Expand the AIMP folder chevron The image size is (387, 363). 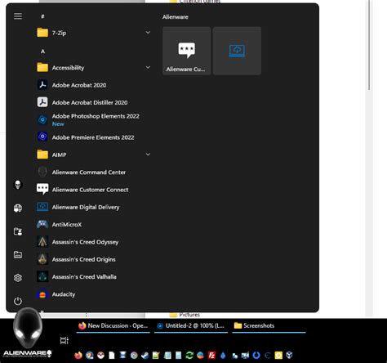[x=148, y=155]
